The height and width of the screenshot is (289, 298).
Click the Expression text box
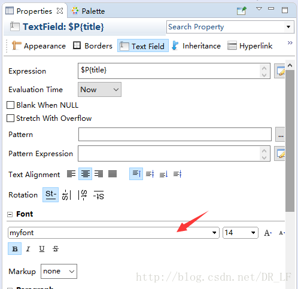tap(169, 71)
